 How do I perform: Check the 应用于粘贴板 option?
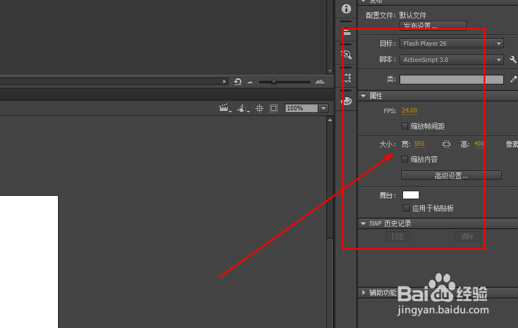click(x=406, y=208)
